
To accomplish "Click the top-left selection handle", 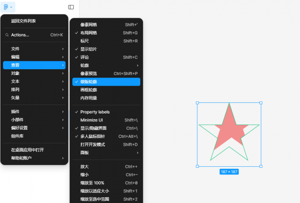I will point(198,103).
